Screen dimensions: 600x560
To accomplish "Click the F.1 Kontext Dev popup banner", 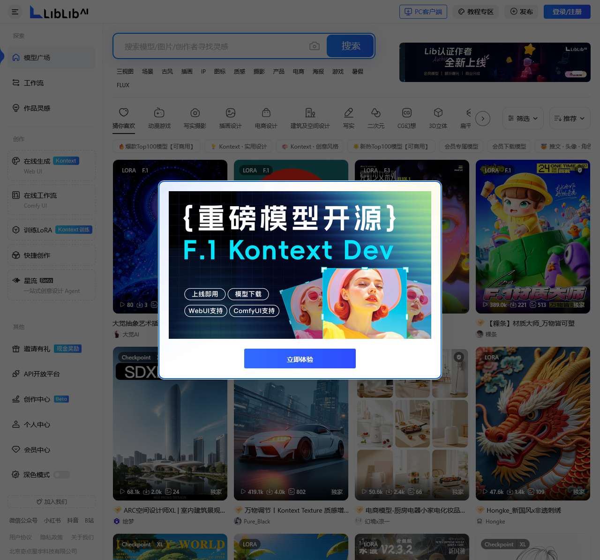I will click(300, 265).
